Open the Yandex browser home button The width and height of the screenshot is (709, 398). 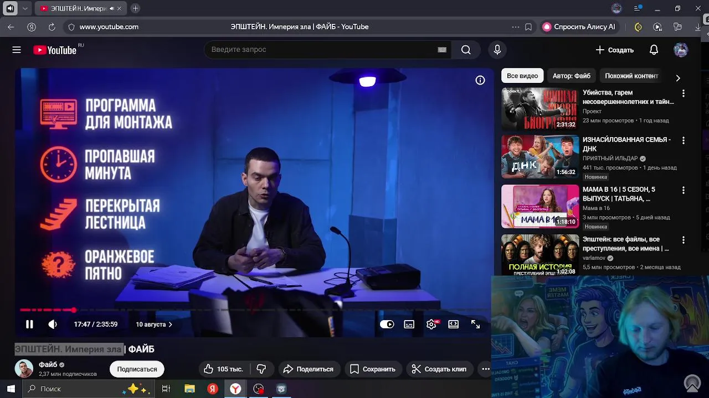pos(32,27)
